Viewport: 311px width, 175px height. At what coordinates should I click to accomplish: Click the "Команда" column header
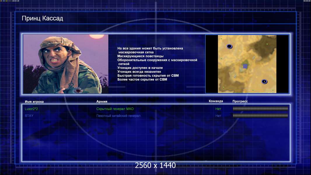pyautogui.click(x=216, y=101)
